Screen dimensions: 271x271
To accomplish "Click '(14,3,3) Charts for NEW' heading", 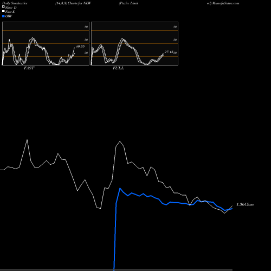I will (x=73, y=3).
